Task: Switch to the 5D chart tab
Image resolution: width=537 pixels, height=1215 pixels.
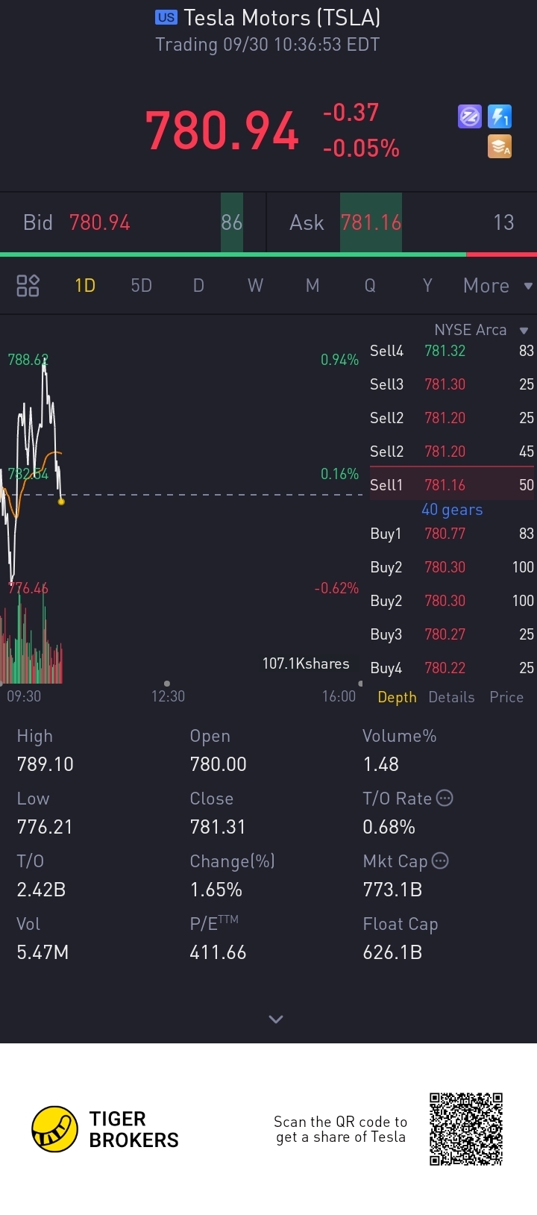Action: (141, 286)
